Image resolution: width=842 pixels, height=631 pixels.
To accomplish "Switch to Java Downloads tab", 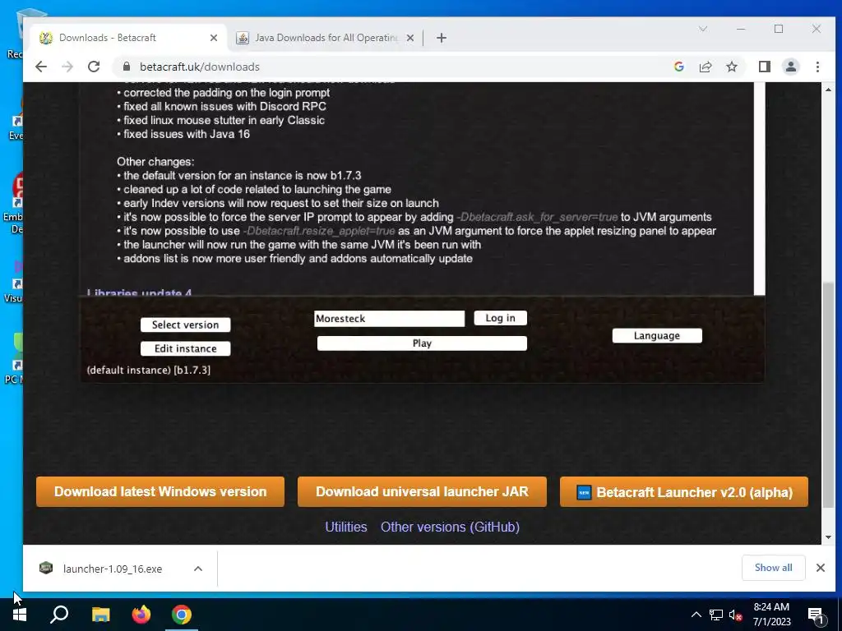I will pos(325,38).
